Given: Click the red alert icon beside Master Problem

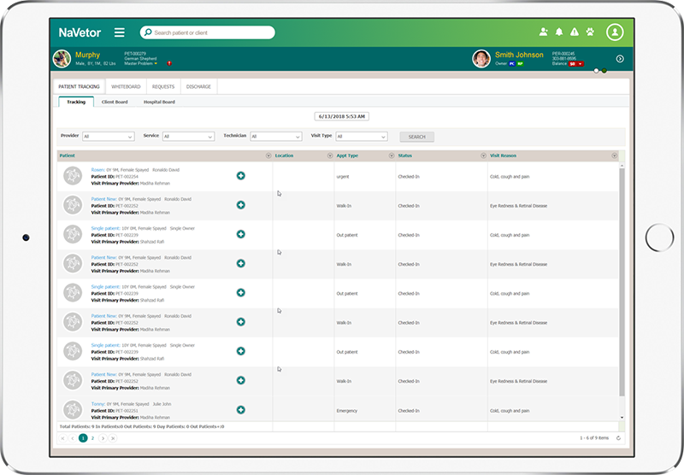Looking at the screenshot, I should [169, 63].
